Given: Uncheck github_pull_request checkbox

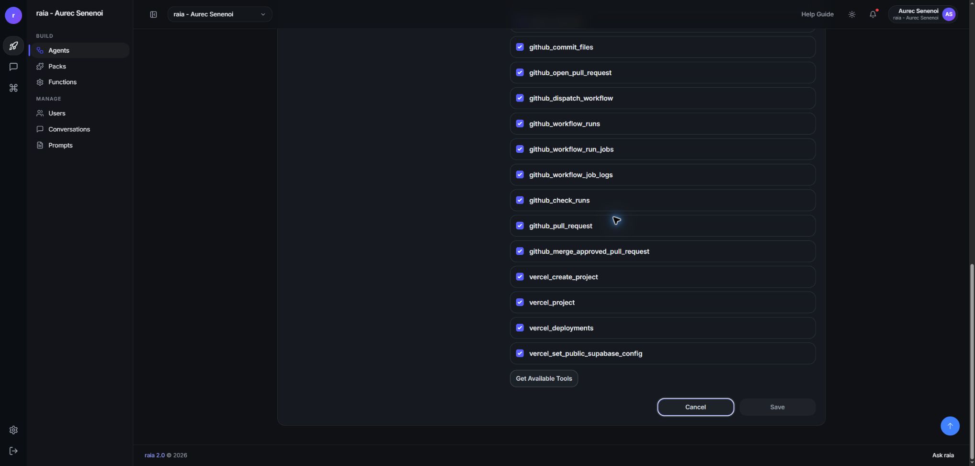Looking at the screenshot, I should pyautogui.click(x=520, y=226).
